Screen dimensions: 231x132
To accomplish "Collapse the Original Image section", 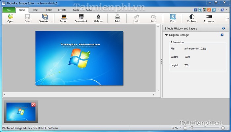I will tap(166, 35).
